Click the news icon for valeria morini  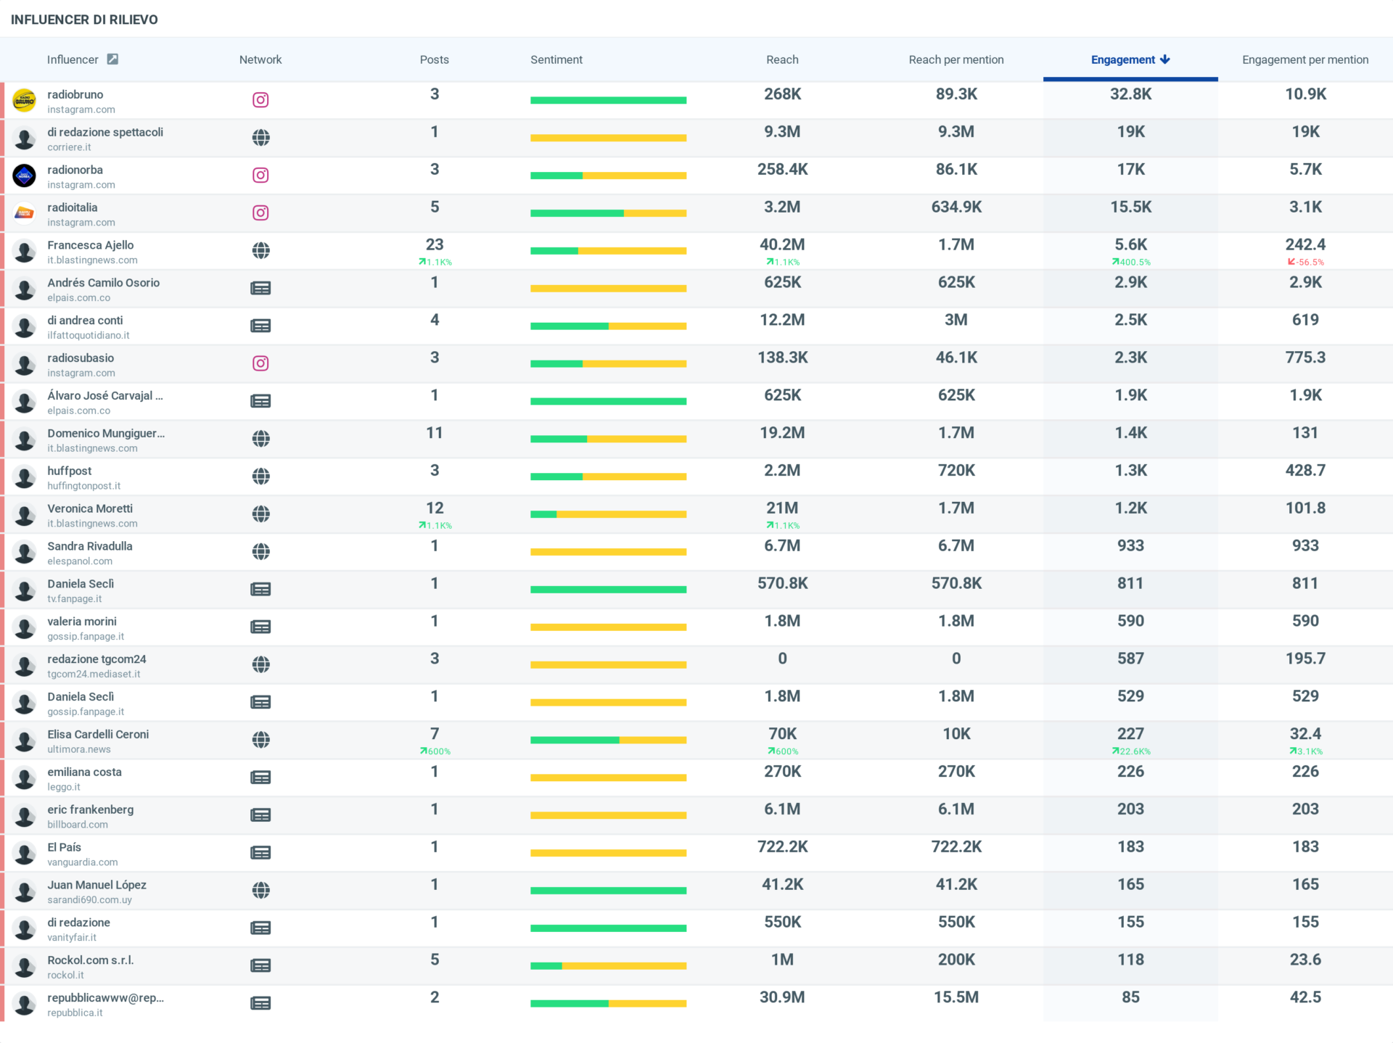(260, 627)
